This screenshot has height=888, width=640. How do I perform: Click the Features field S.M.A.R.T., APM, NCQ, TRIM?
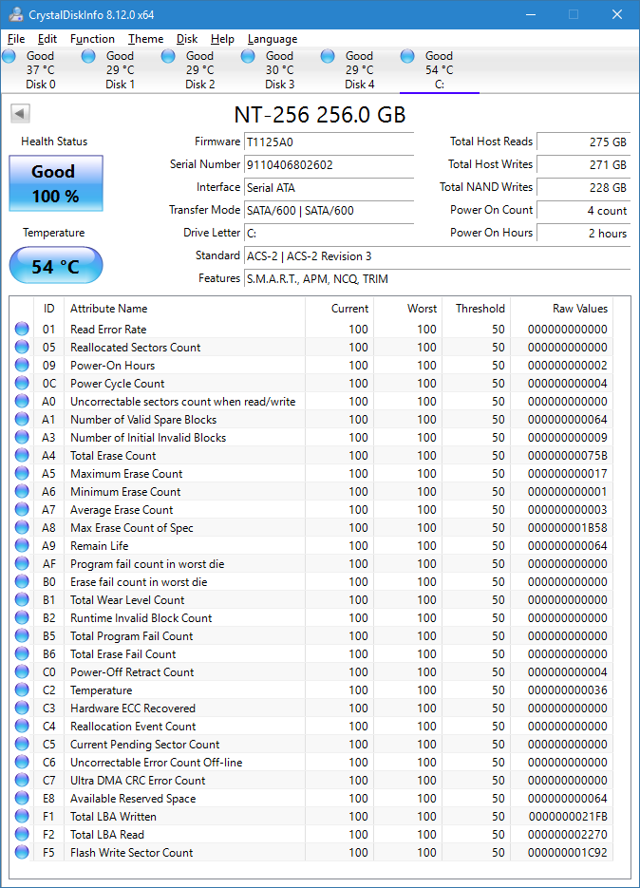[x=437, y=278]
